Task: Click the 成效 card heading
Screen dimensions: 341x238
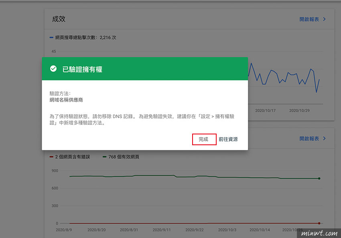Action: coord(59,19)
